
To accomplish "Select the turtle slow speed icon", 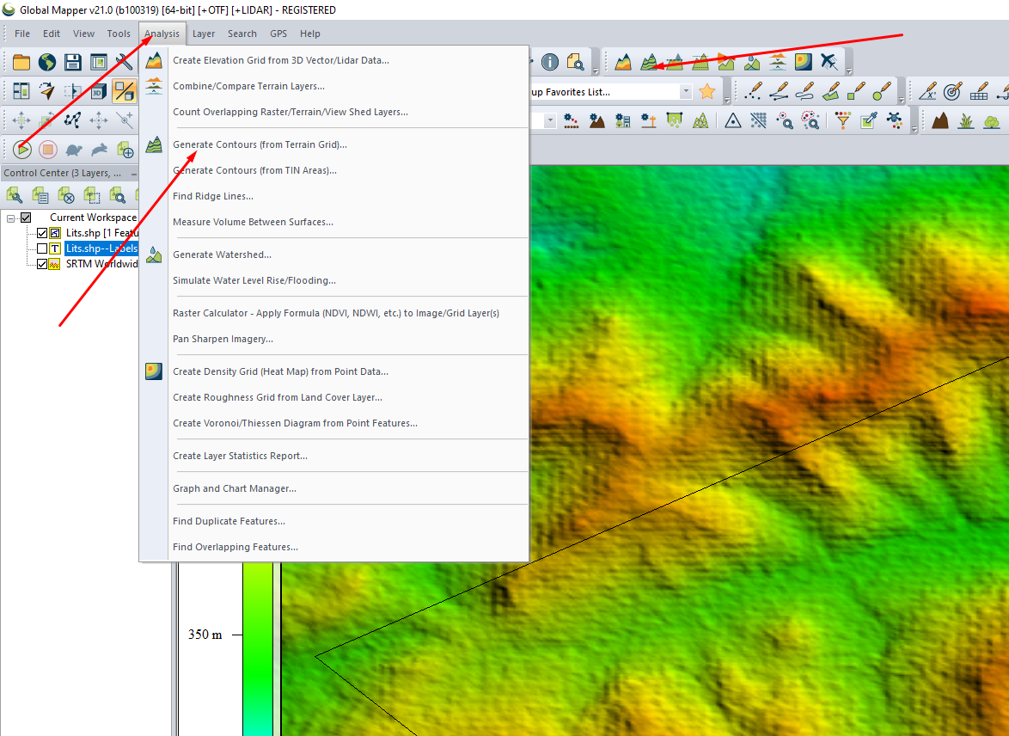I will pos(74,150).
